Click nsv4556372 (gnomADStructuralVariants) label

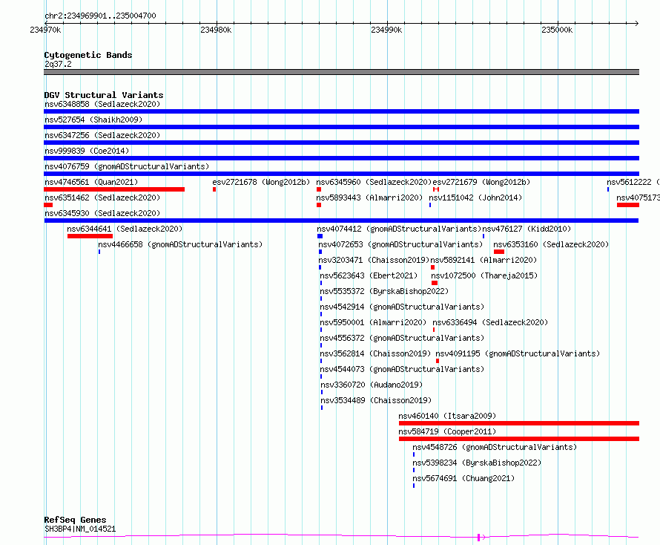[x=402, y=338]
